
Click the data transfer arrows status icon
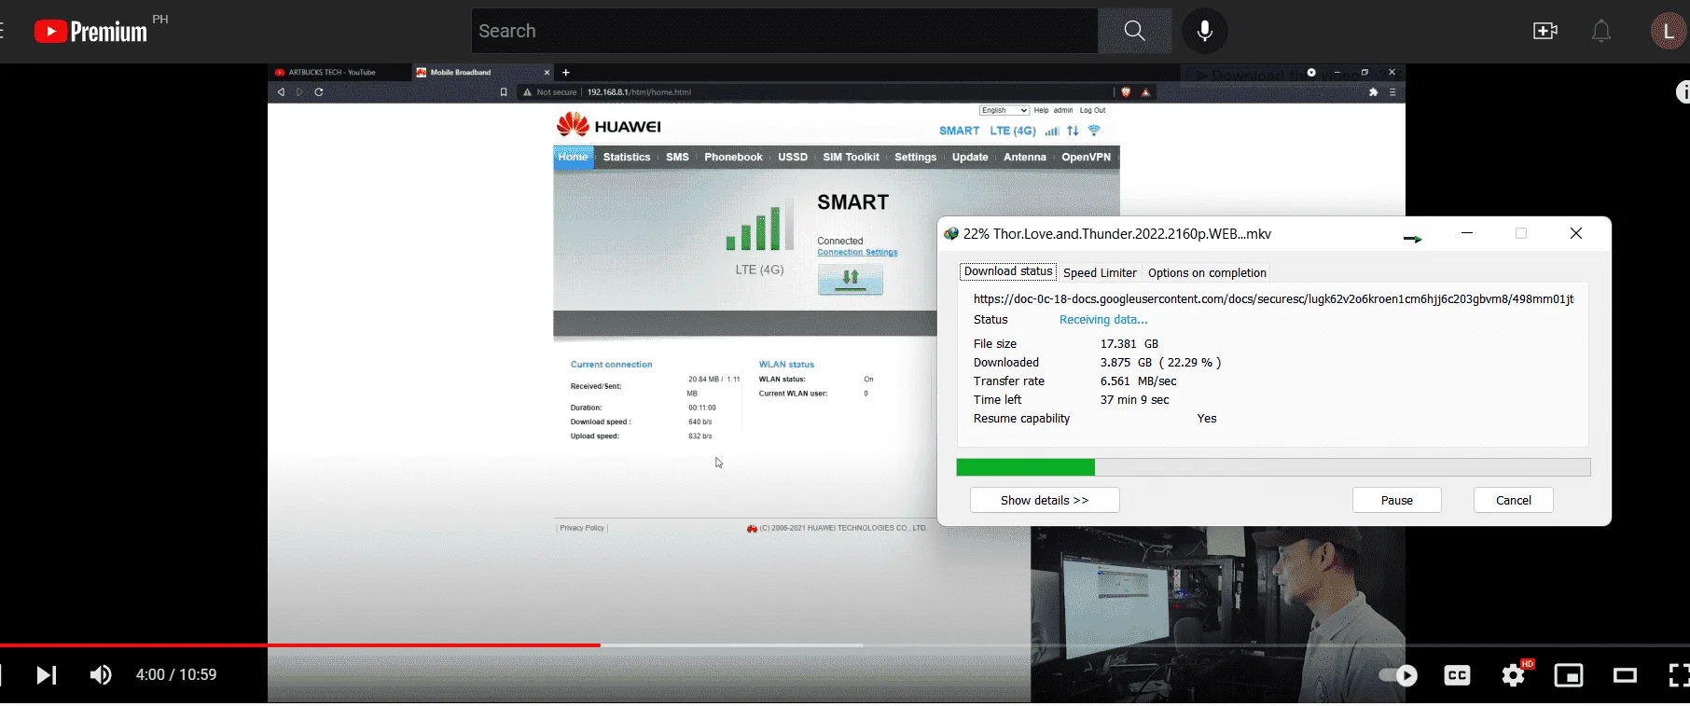point(1073,131)
